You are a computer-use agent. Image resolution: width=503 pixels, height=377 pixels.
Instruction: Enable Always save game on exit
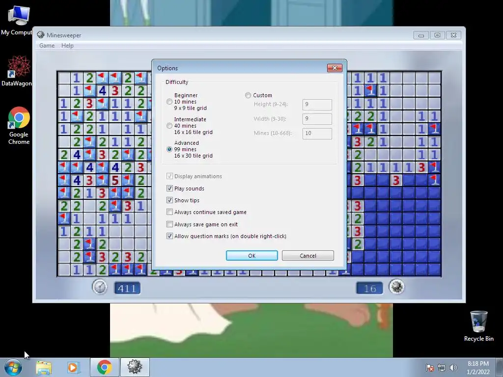tap(169, 224)
